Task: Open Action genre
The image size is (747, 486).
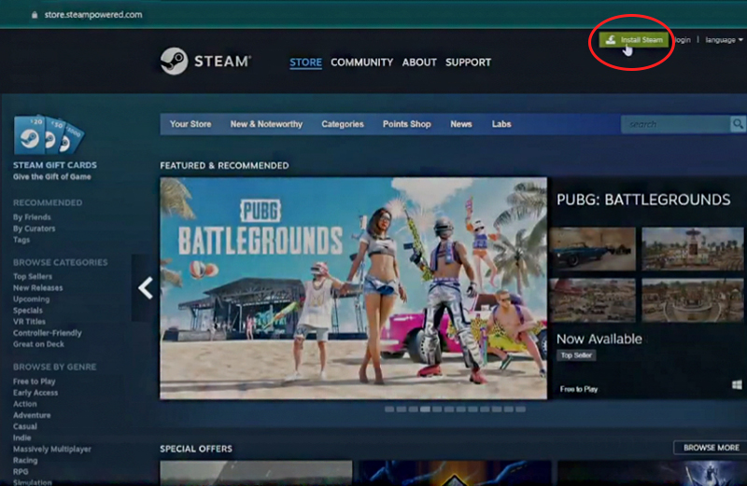Action: point(25,404)
